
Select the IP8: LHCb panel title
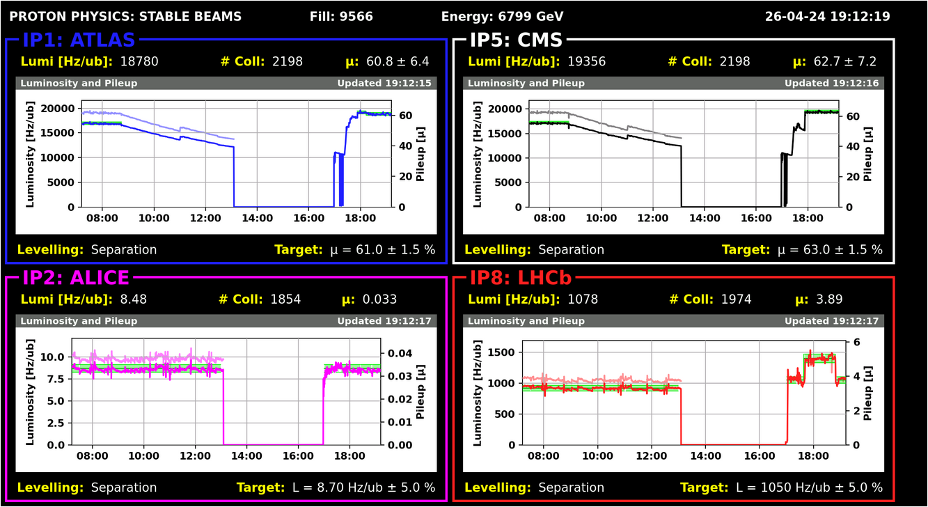tap(521, 278)
